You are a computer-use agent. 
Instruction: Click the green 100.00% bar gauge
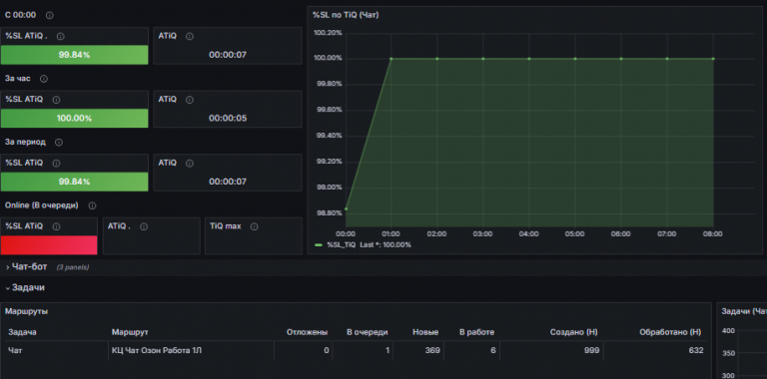pos(74,119)
